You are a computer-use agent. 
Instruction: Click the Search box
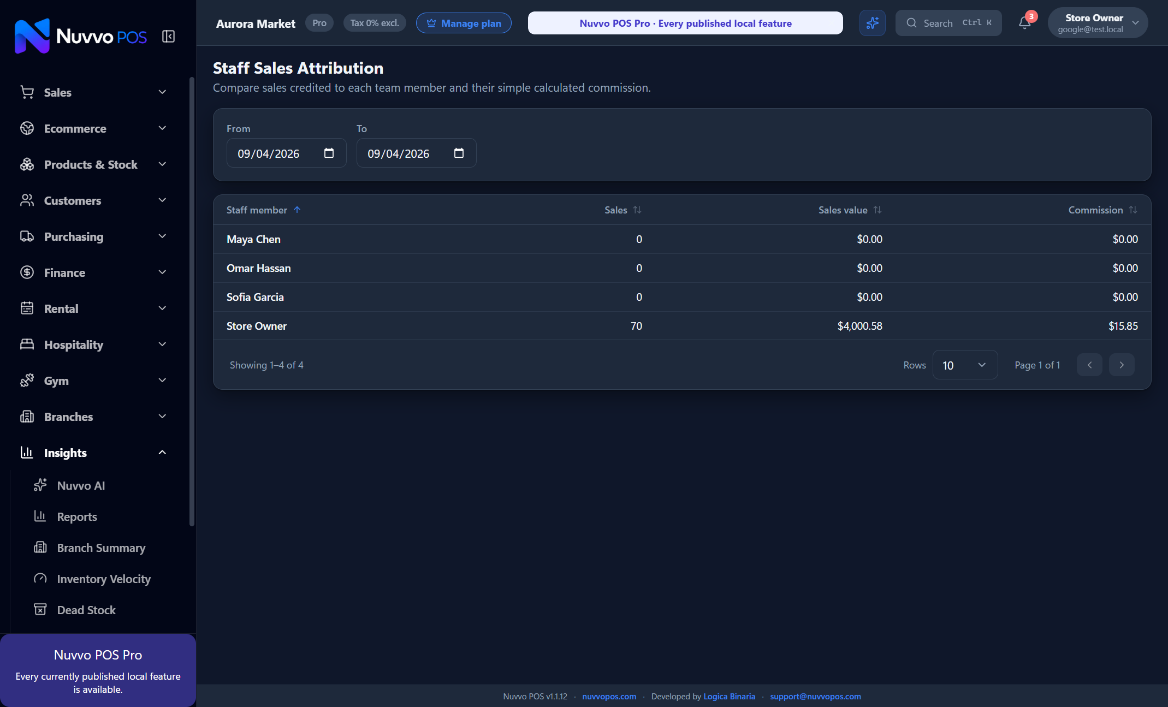click(x=948, y=23)
